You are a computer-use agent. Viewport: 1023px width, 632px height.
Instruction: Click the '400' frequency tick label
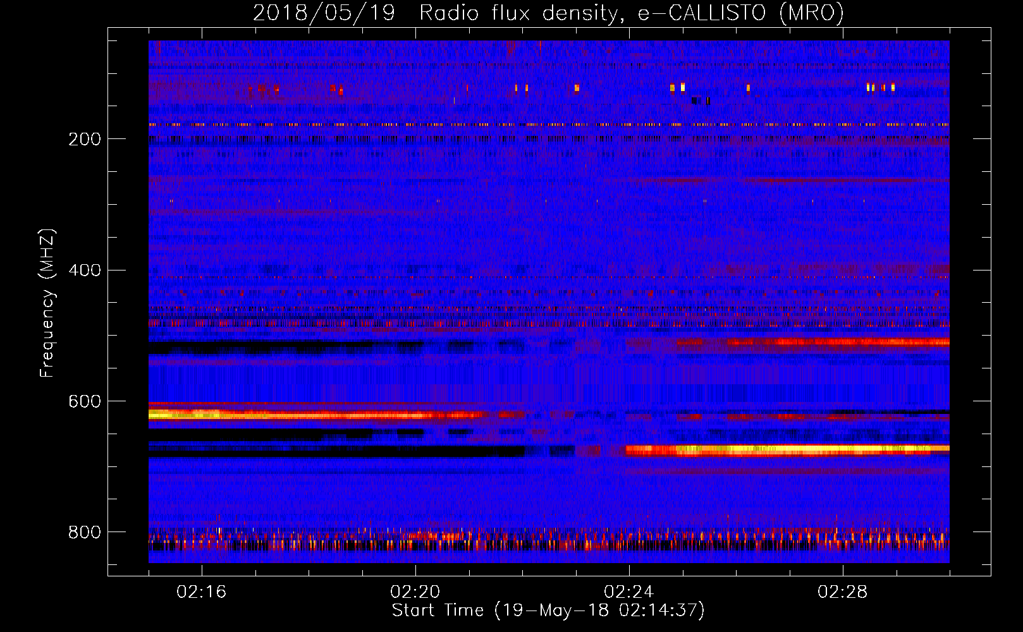click(85, 270)
